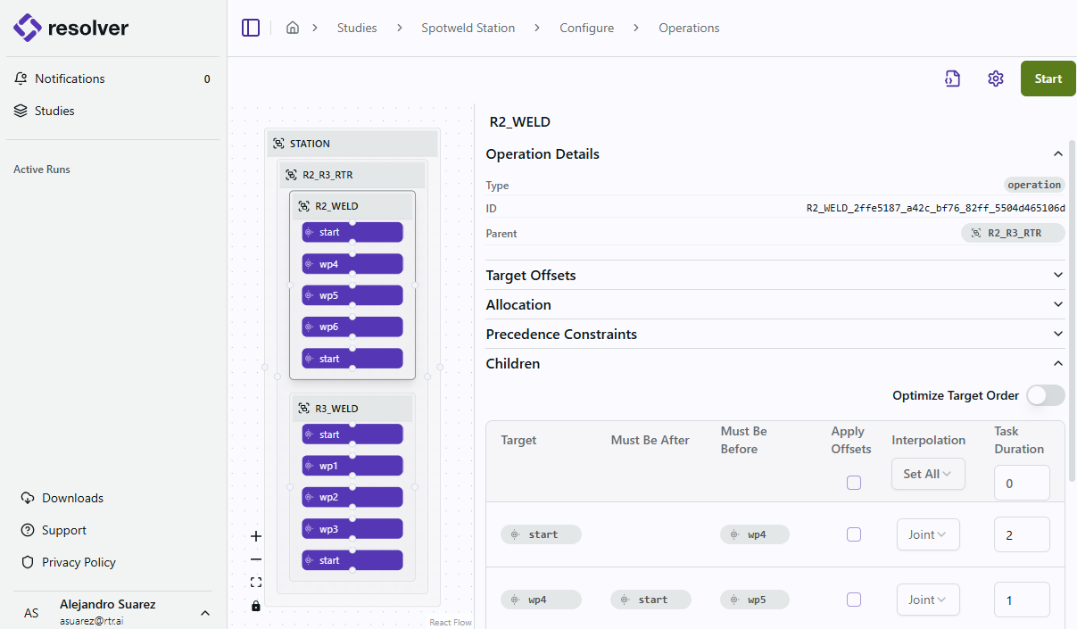
Task: Open settings gear next to Start
Action: click(996, 79)
